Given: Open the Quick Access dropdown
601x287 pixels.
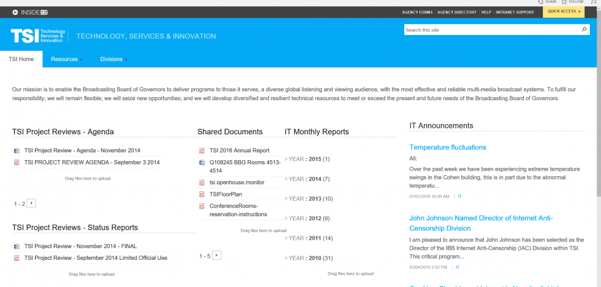Looking at the screenshot, I should pos(564,12).
